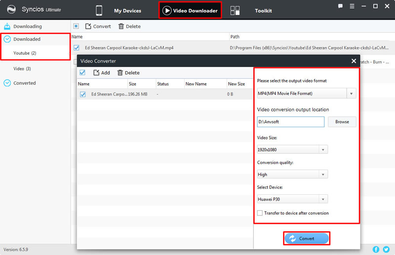Viewport: 395px width, 255px height.
Task: Click the Size column header in converter
Action: [132, 84]
